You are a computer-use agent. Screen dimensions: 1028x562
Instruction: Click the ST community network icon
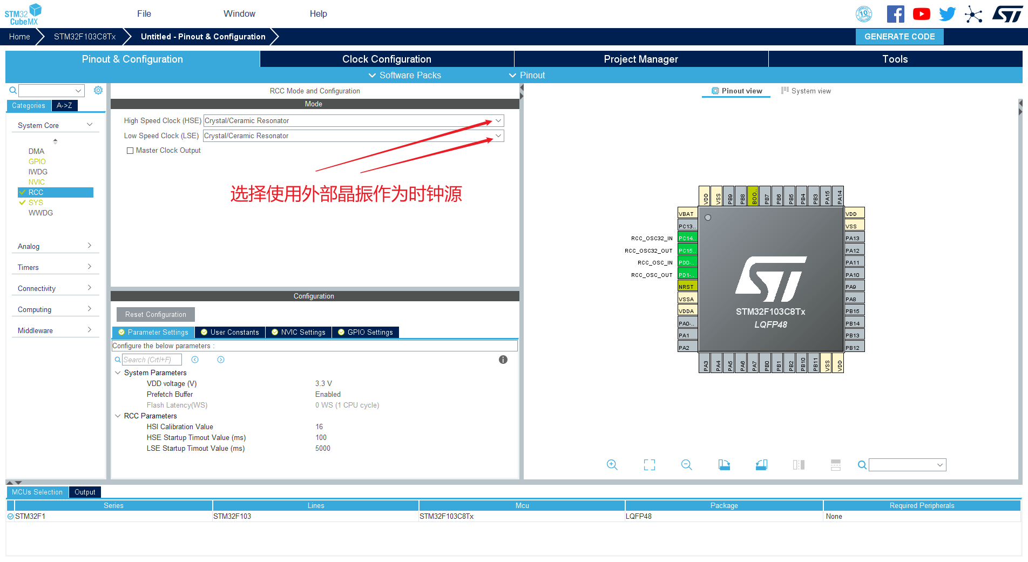click(x=973, y=14)
